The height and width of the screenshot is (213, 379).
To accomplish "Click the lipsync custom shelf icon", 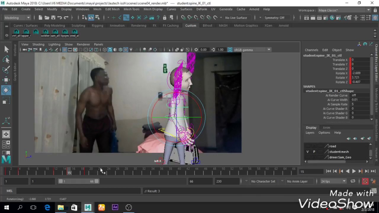I will pyautogui.click(x=65, y=33).
